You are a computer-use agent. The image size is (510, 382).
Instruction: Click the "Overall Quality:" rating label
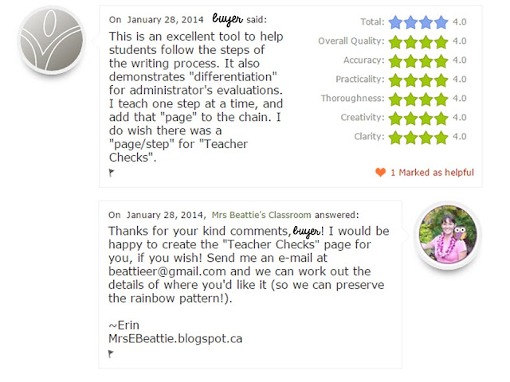coord(351,41)
